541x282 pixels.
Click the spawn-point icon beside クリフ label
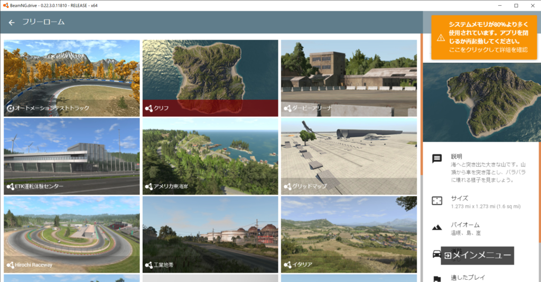148,108
